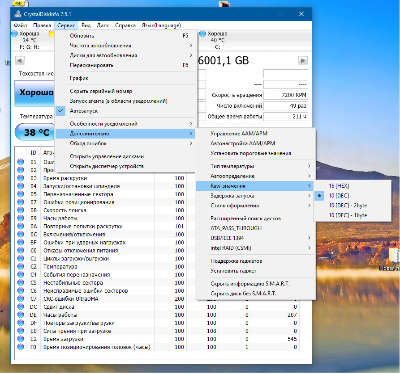Choose Установить гаджет entry
The width and height of the screenshot is (400, 374).
pos(255,271)
